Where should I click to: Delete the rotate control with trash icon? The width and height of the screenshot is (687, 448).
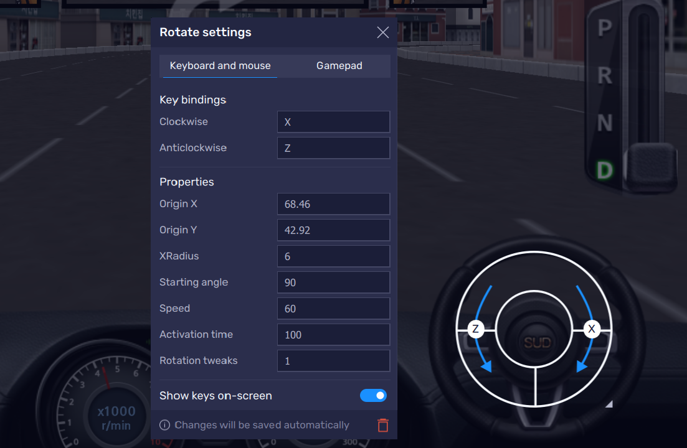tap(383, 425)
